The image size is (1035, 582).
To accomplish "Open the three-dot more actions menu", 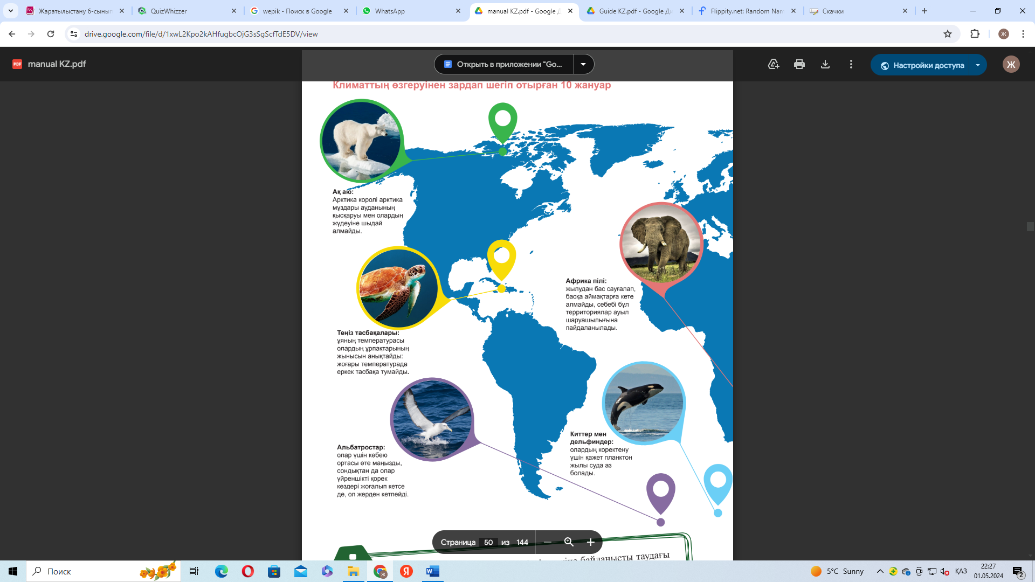I will click(851, 64).
